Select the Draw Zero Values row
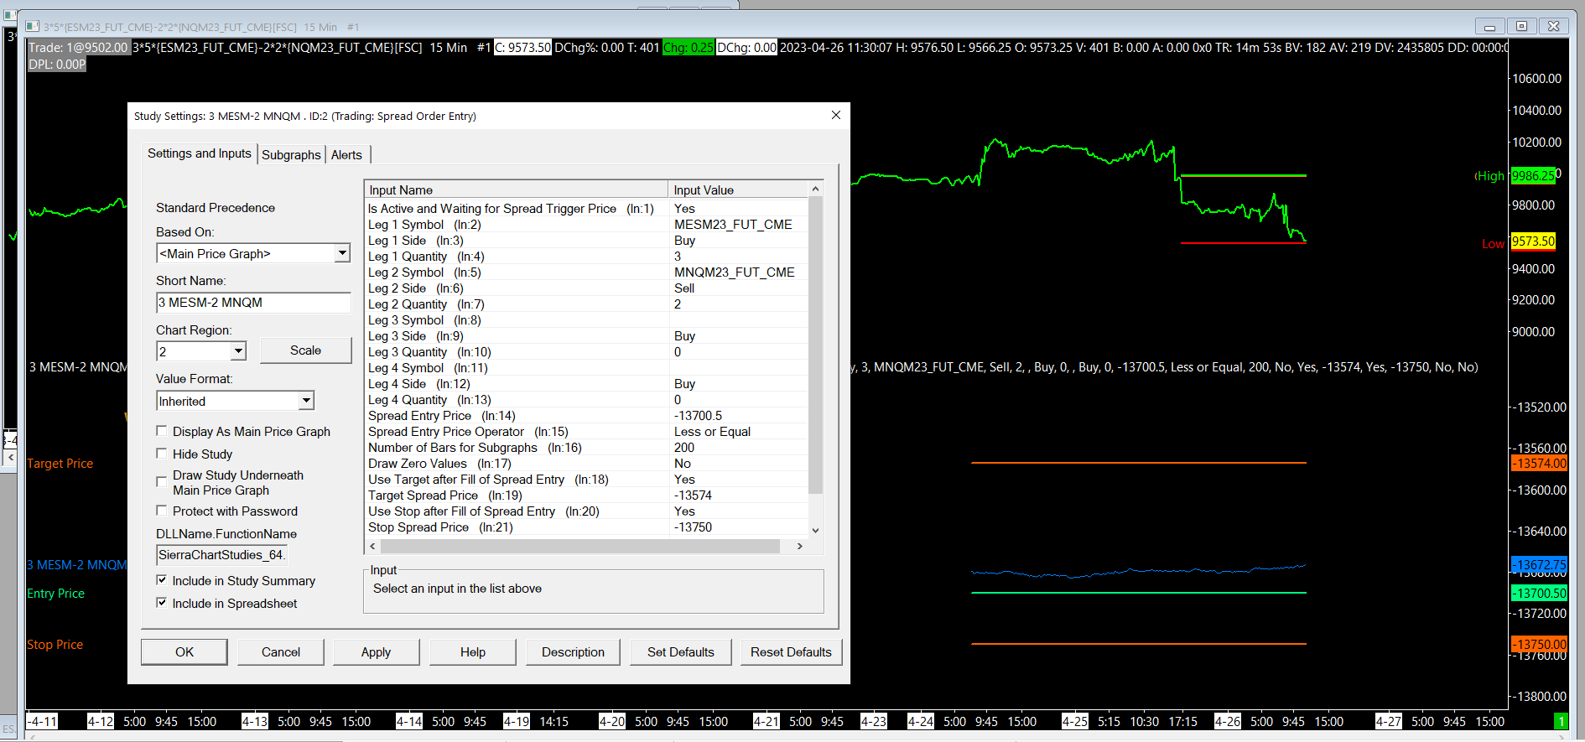1585x742 pixels. 587,464
